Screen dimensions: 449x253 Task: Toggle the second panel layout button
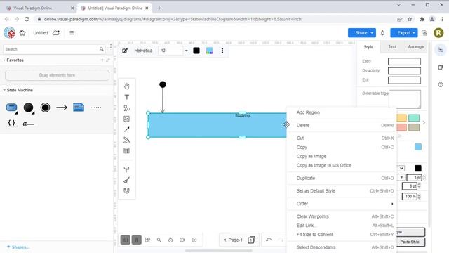pyautogui.click(x=137, y=240)
